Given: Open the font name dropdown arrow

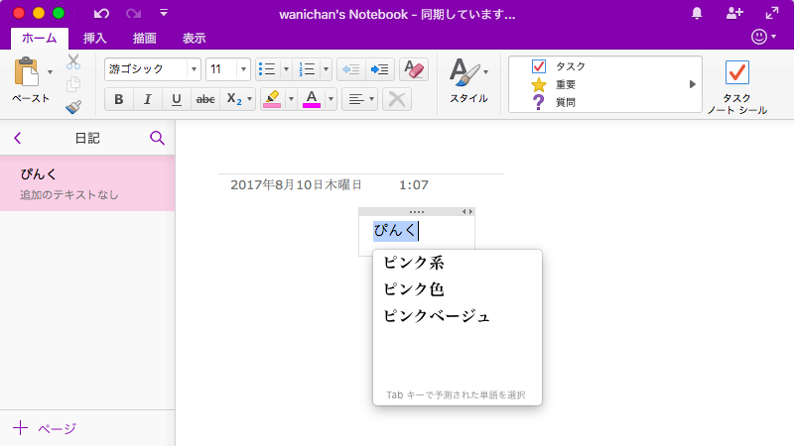Looking at the screenshot, I should [194, 69].
